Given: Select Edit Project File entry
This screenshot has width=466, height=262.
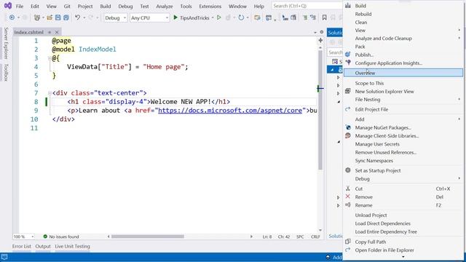Looking at the screenshot, I should click(403, 109).
